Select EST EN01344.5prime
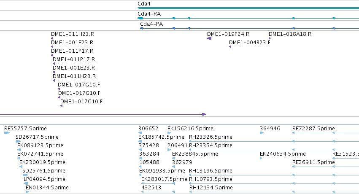The height and width of the screenshot is (194, 359). tap(47, 188)
